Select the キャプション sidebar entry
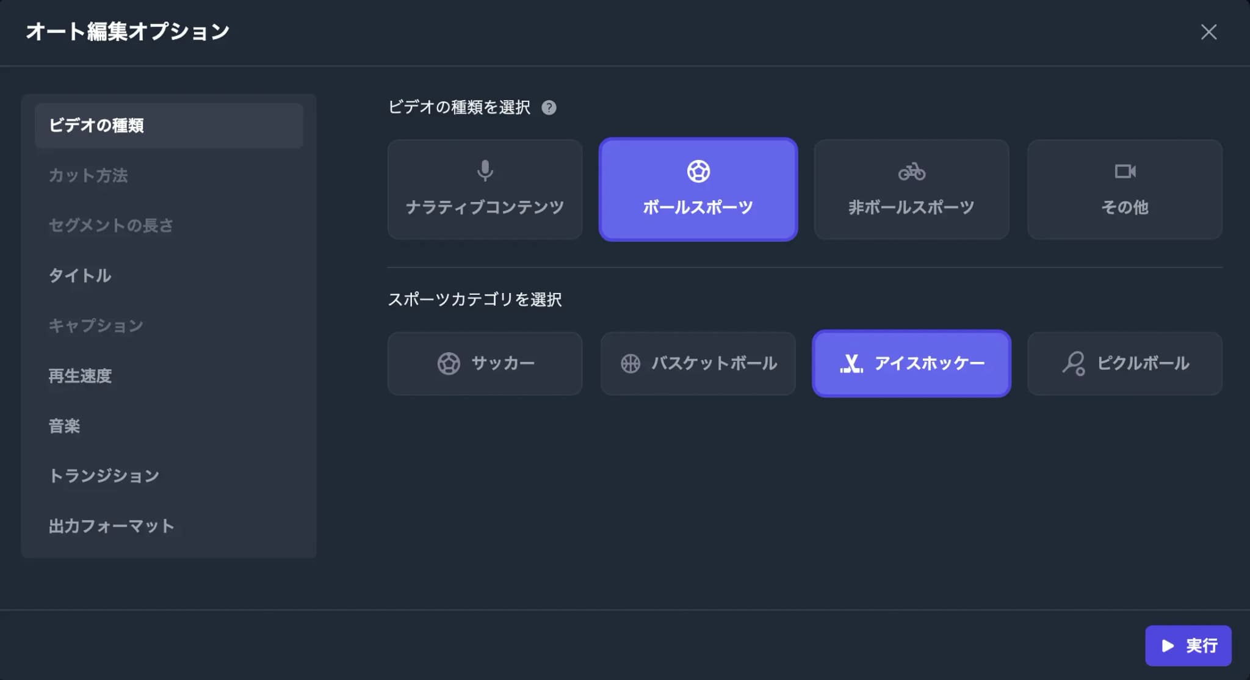 click(x=96, y=325)
